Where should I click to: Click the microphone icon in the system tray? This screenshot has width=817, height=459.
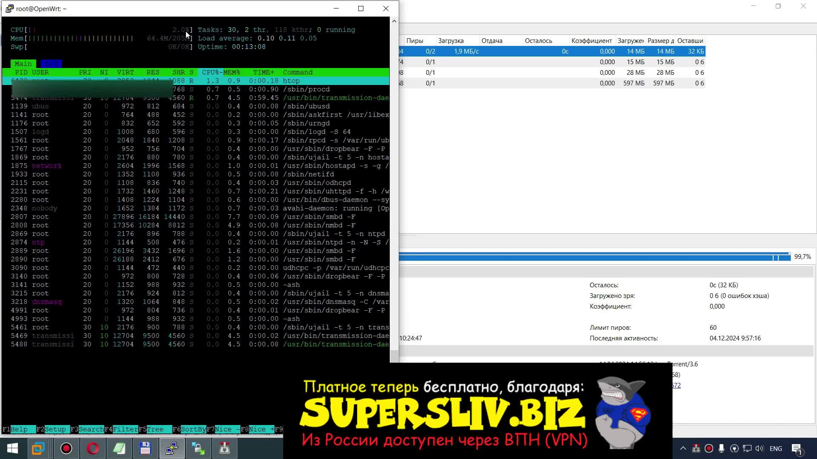(721, 448)
